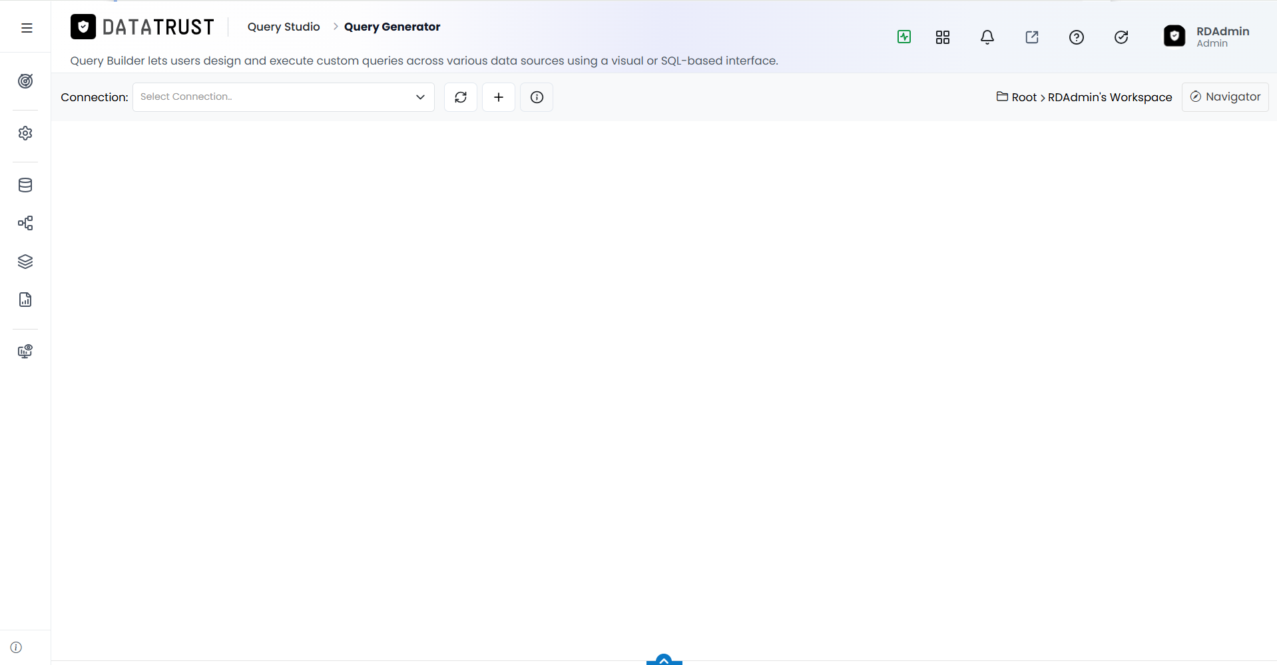Open the apps grid icon
This screenshot has height=665, width=1277.
[943, 37]
